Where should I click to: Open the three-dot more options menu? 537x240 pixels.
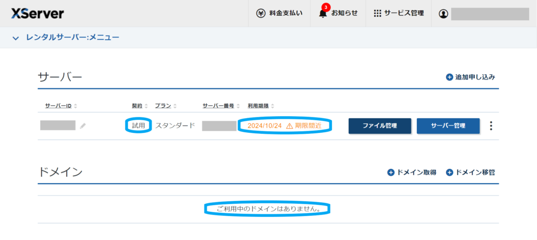pos(491,125)
